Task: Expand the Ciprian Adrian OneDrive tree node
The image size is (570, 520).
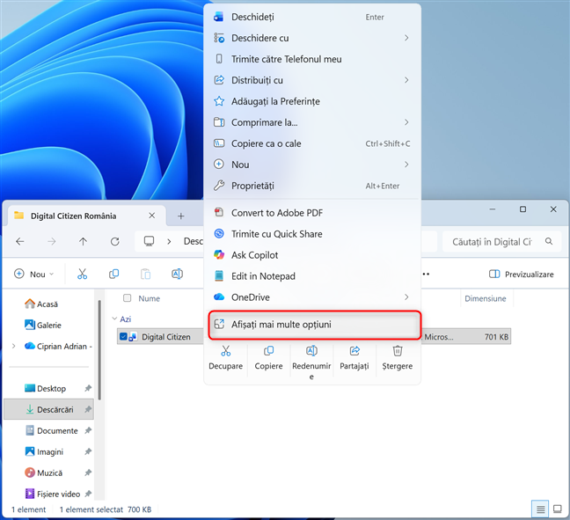Action: (13, 347)
